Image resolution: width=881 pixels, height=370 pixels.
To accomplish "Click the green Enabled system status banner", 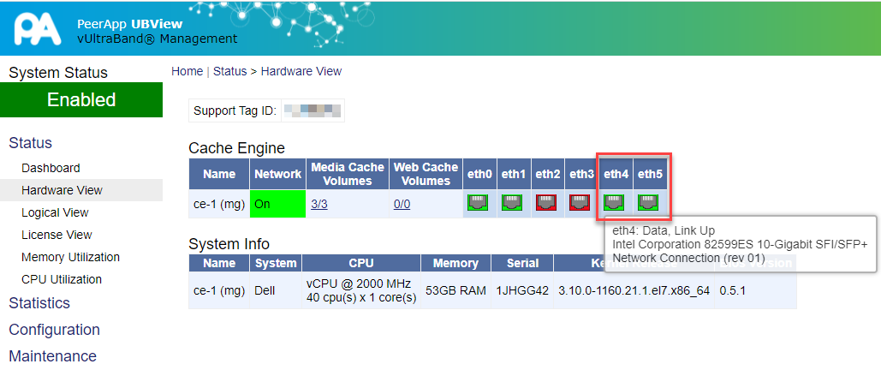I will [81, 100].
